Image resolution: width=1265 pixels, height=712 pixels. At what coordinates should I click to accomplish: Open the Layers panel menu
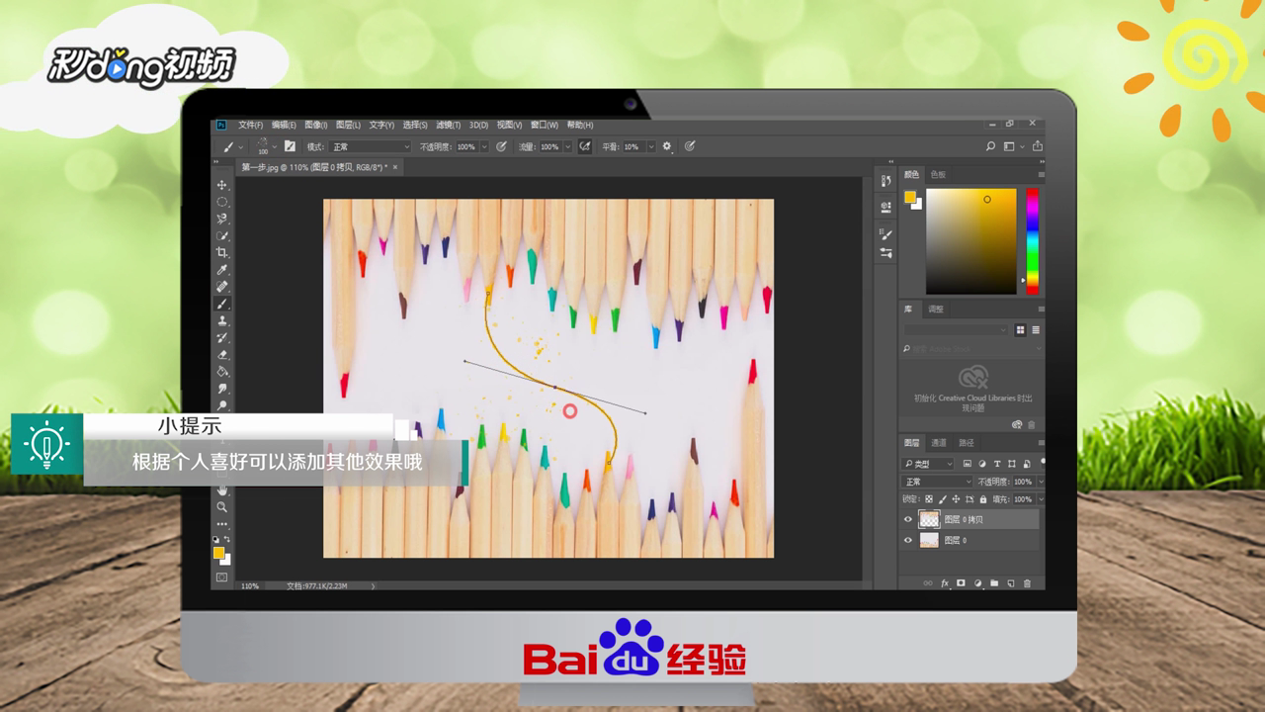[x=1041, y=443]
